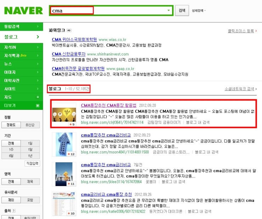Set 유사문서 filter to 포함
Image resolution: width=262 pixels, height=219 pixels.
pyautogui.click(x=30, y=200)
